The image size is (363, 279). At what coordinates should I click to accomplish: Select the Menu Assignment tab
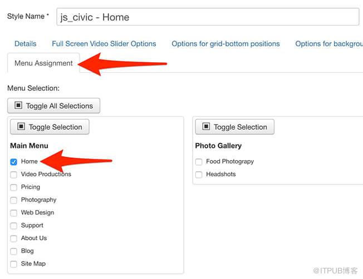pos(43,63)
